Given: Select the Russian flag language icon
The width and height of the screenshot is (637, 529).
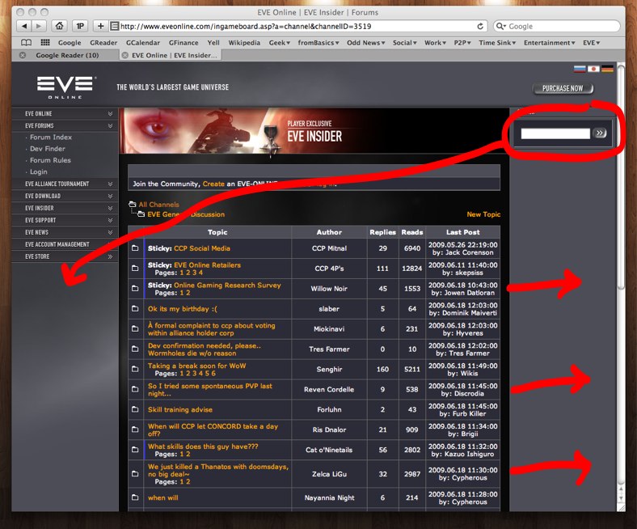Looking at the screenshot, I should click(580, 69).
